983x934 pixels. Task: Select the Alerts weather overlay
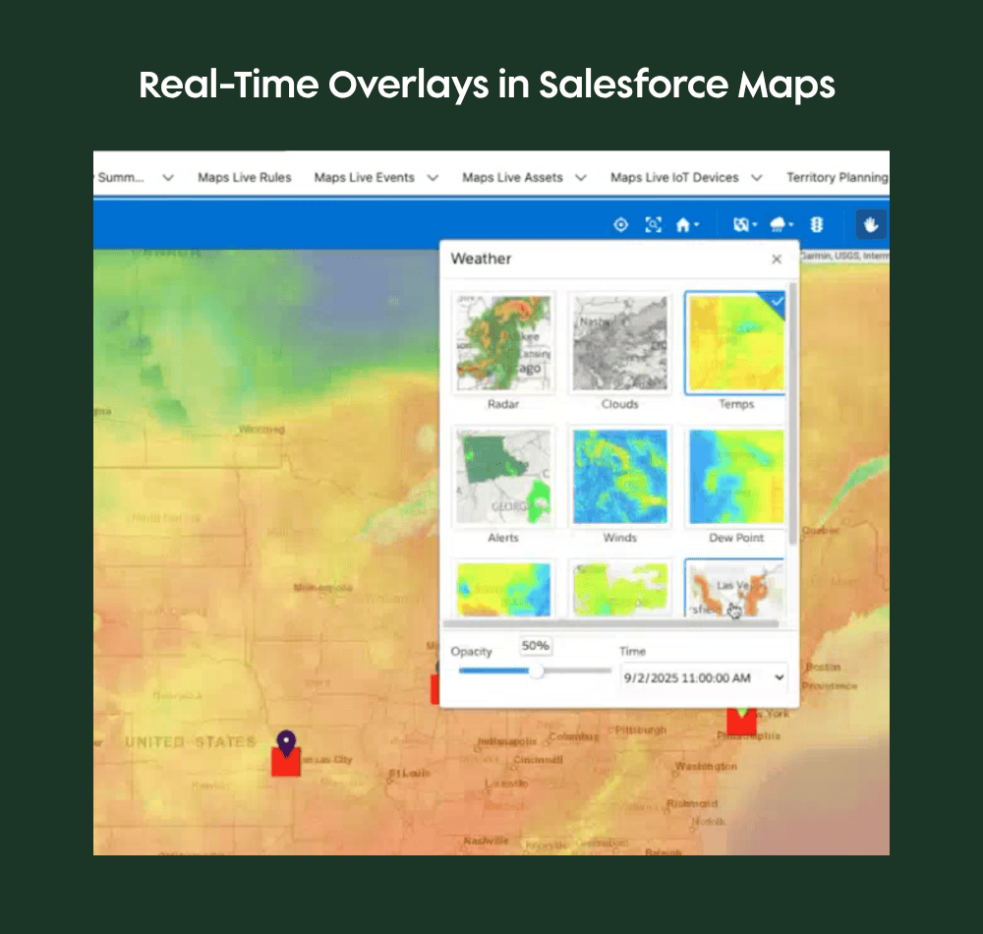coord(503,476)
